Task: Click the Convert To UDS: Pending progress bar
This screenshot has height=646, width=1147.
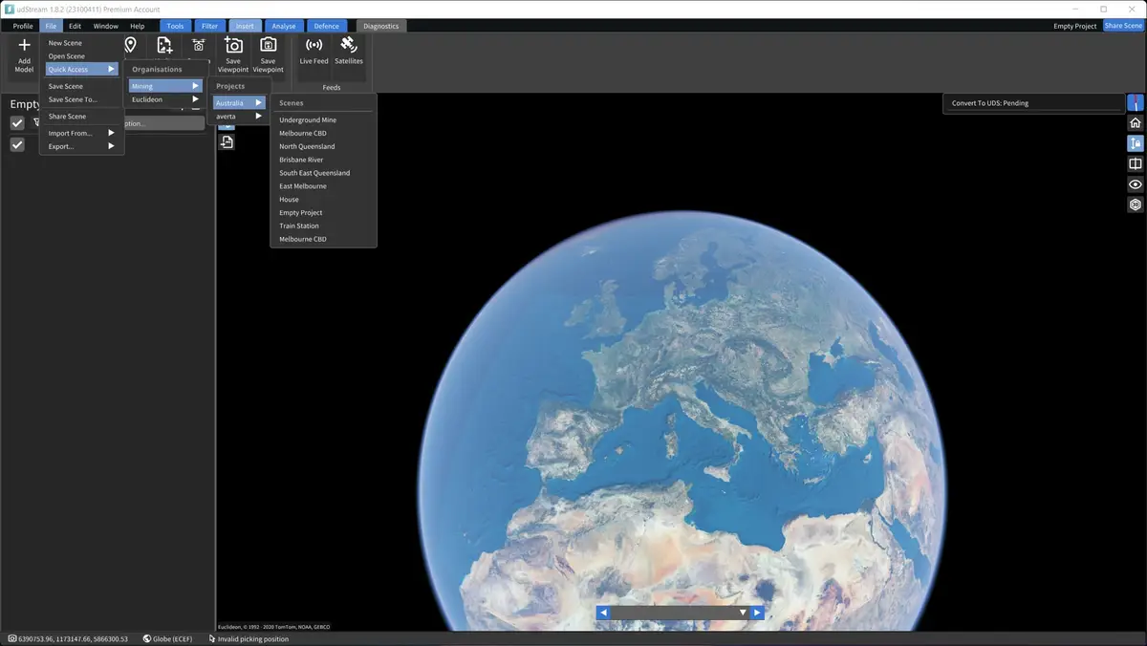Action: (x=1034, y=103)
